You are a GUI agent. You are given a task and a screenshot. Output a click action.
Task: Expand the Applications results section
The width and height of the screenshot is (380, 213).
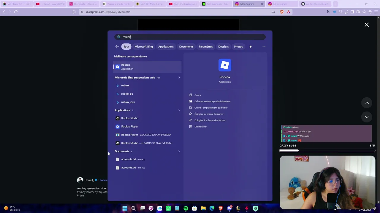pyautogui.click(x=179, y=110)
